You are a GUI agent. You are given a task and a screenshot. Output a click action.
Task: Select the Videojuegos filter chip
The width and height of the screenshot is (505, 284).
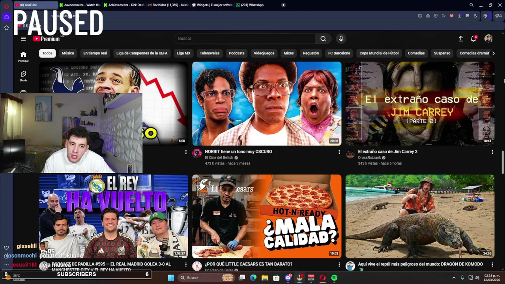click(264, 53)
